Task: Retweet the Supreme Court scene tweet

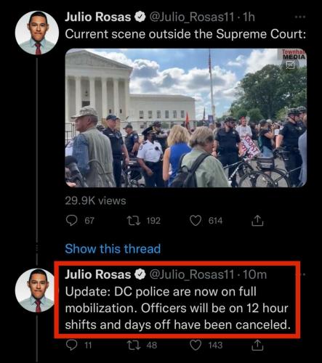Action: [x=134, y=221]
